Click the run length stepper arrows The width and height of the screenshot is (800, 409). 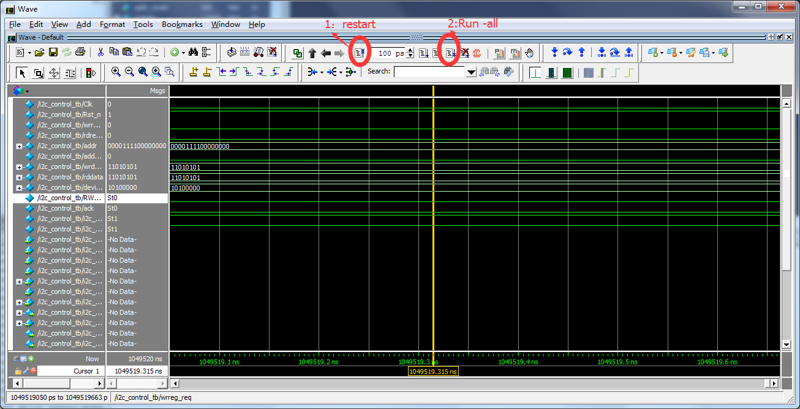pos(410,53)
